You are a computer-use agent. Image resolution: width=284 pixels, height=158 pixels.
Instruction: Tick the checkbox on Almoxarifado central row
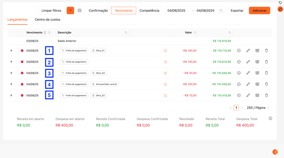[x=17, y=84]
